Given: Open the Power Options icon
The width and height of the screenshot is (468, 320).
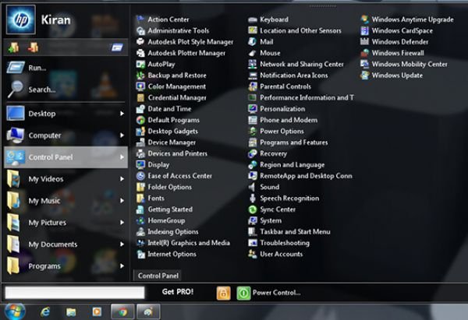Looking at the screenshot, I should 253,131.
